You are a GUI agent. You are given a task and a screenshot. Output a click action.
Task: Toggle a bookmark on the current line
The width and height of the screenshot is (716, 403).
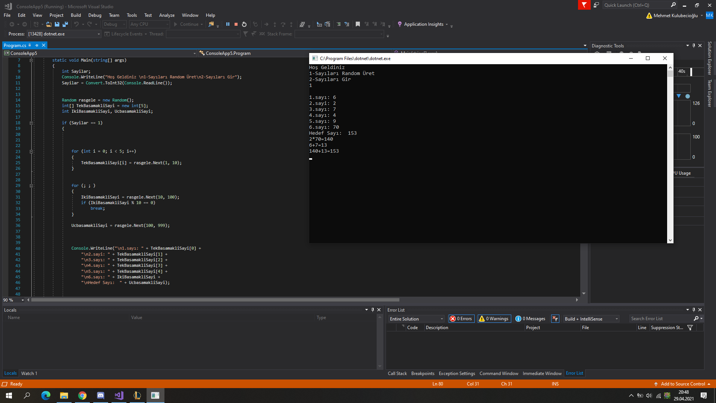(x=358, y=24)
